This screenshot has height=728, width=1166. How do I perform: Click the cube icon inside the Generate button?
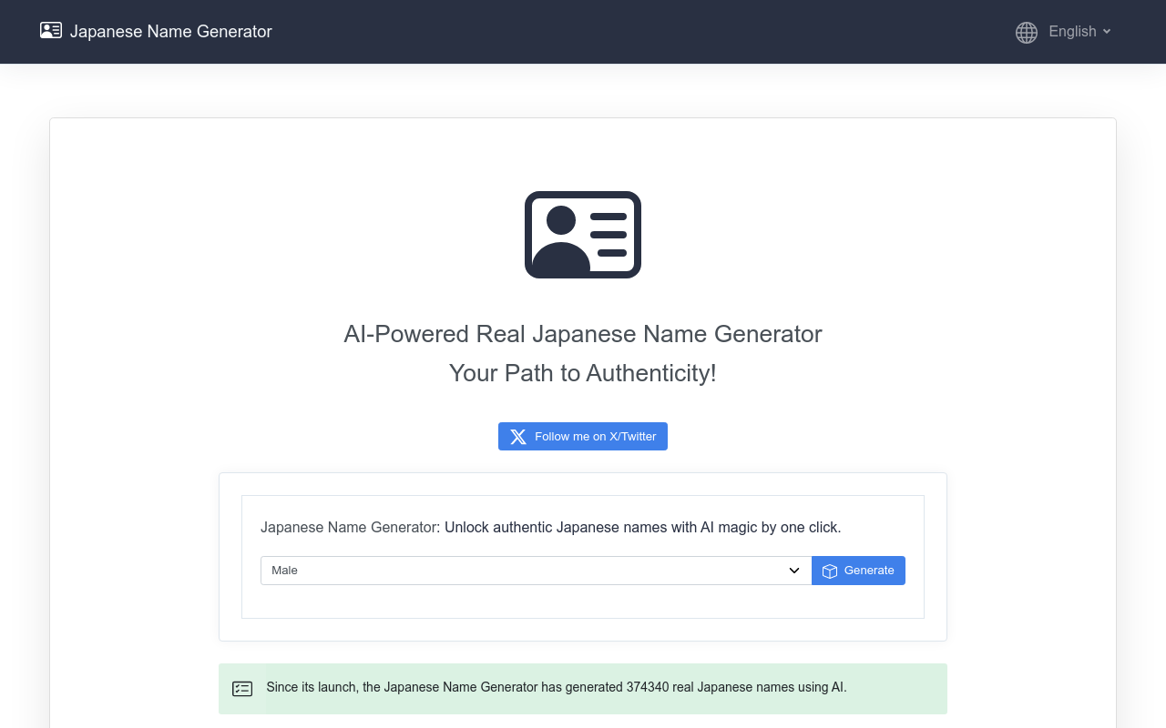pos(830,571)
